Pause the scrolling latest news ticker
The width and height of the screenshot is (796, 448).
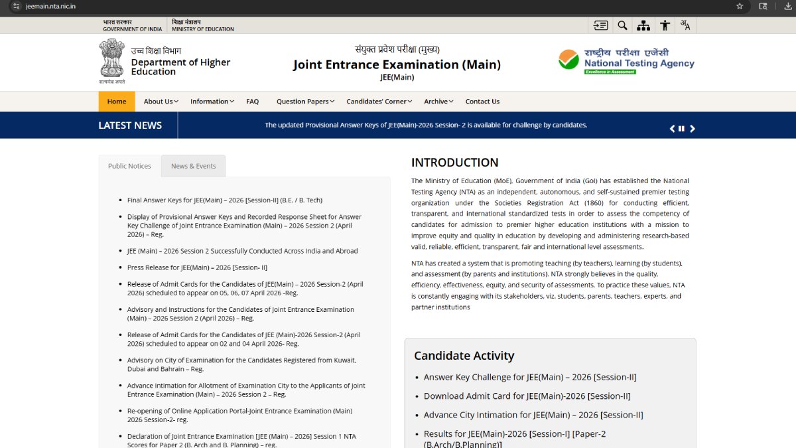coord(681,128)
